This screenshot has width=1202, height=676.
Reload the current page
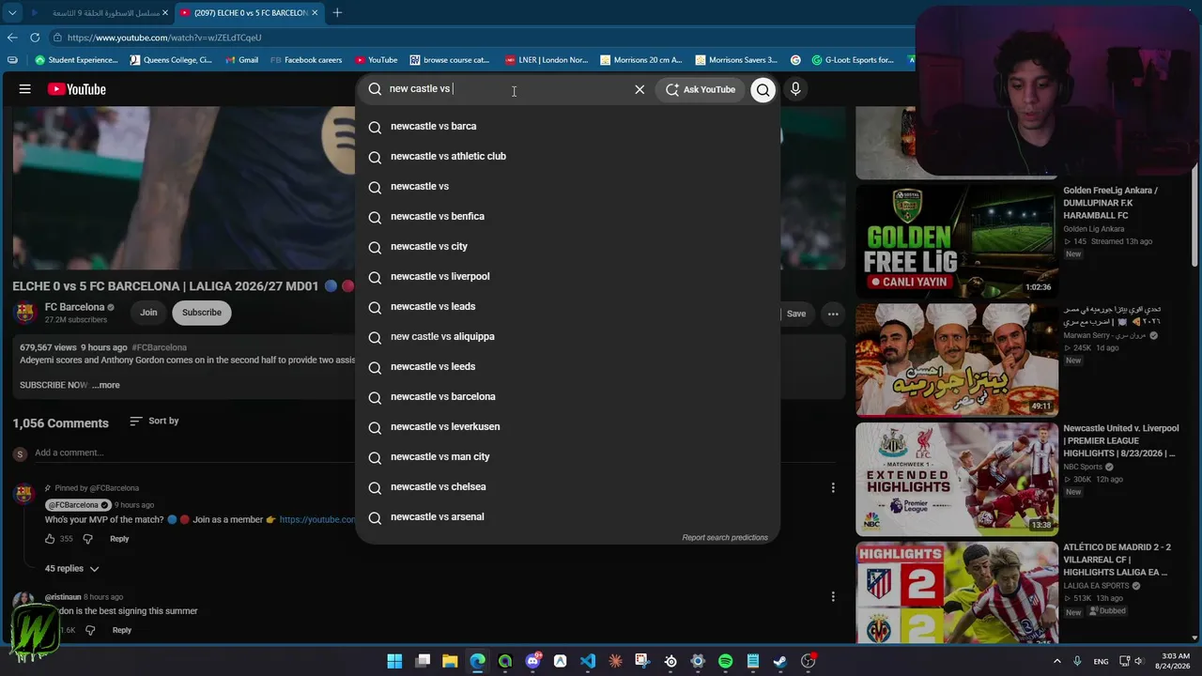point(35,38)
